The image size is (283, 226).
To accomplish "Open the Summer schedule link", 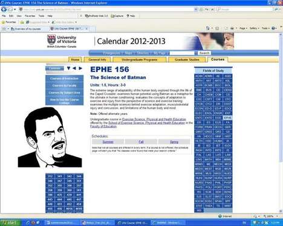I will 108,142.
